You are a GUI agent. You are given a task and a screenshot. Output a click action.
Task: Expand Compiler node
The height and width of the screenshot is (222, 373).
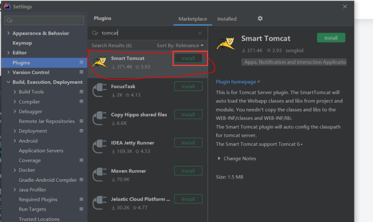[x=15, y=102]
